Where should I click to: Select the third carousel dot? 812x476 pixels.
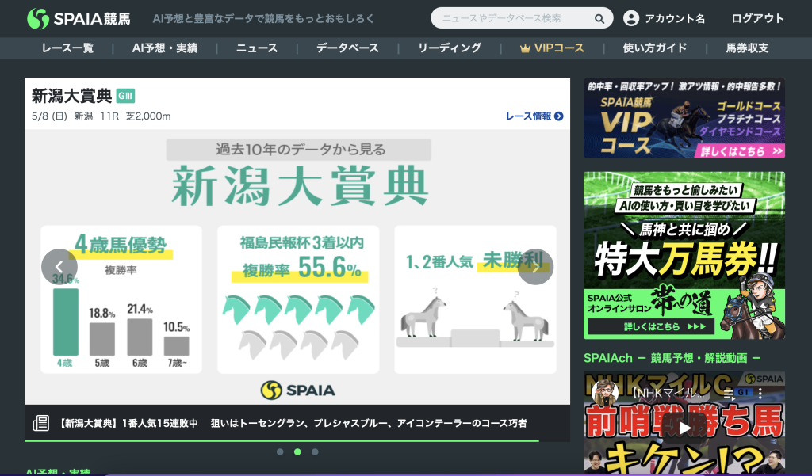[x=315, y=451]
